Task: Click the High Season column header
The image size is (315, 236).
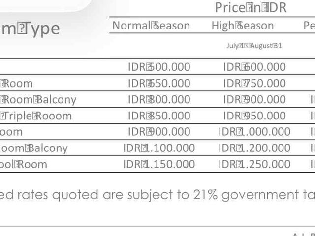Action: [243, 26]
